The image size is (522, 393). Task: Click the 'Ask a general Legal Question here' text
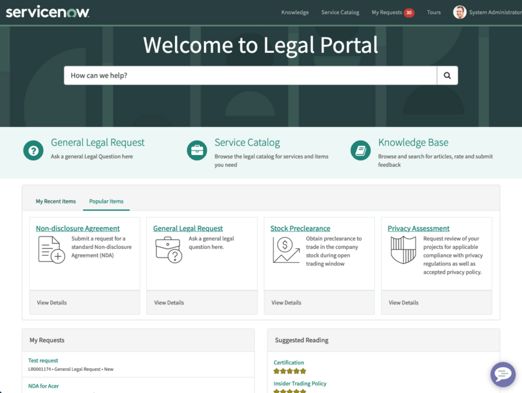point(91,156)
